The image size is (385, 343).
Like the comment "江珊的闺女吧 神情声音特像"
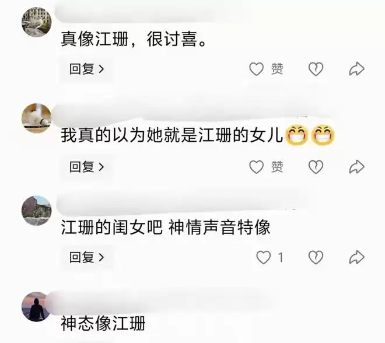pos(263,257)
